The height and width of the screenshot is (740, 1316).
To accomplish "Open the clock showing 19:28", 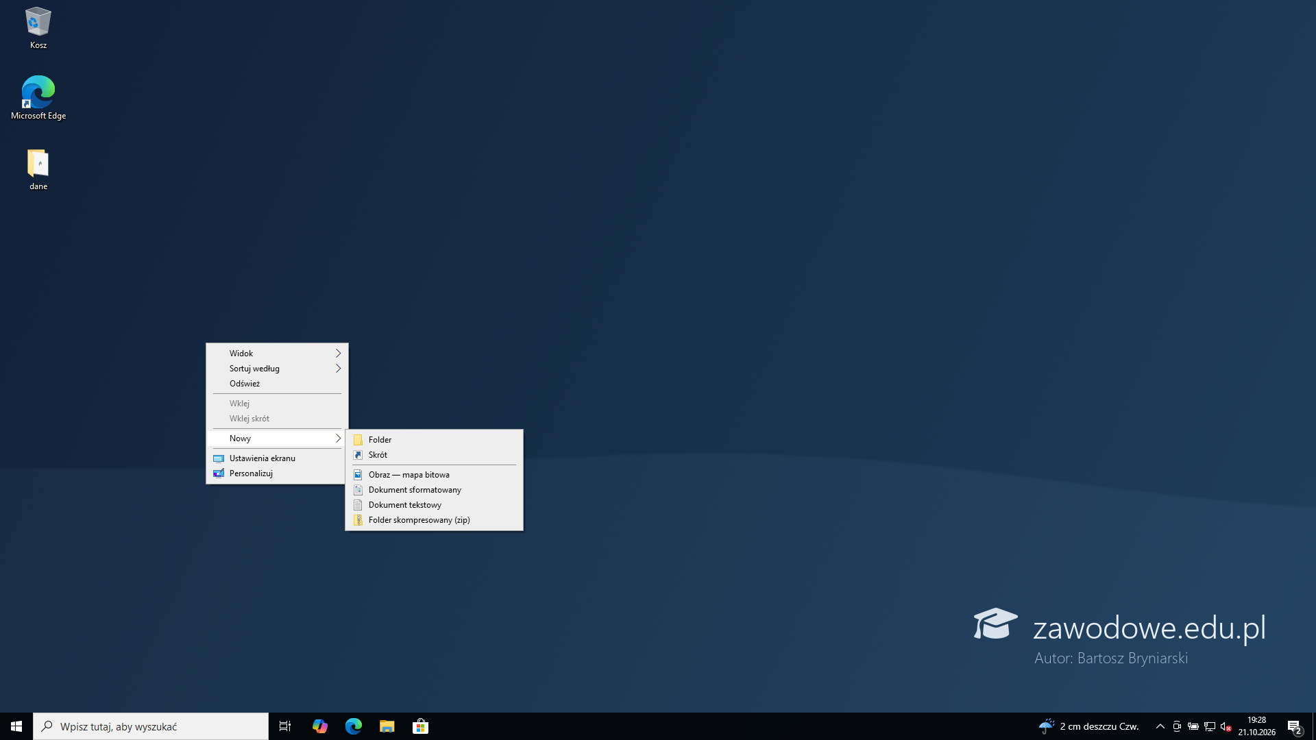I will coord(1257,726).
